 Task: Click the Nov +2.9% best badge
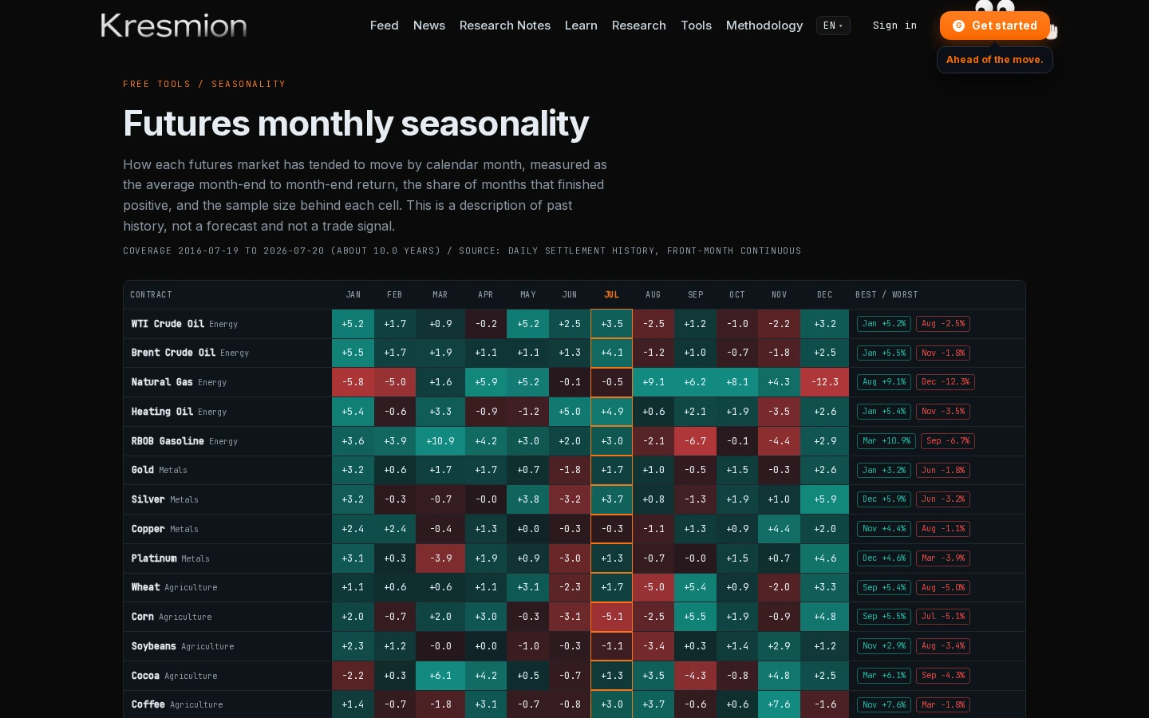[x=884, y=646]
